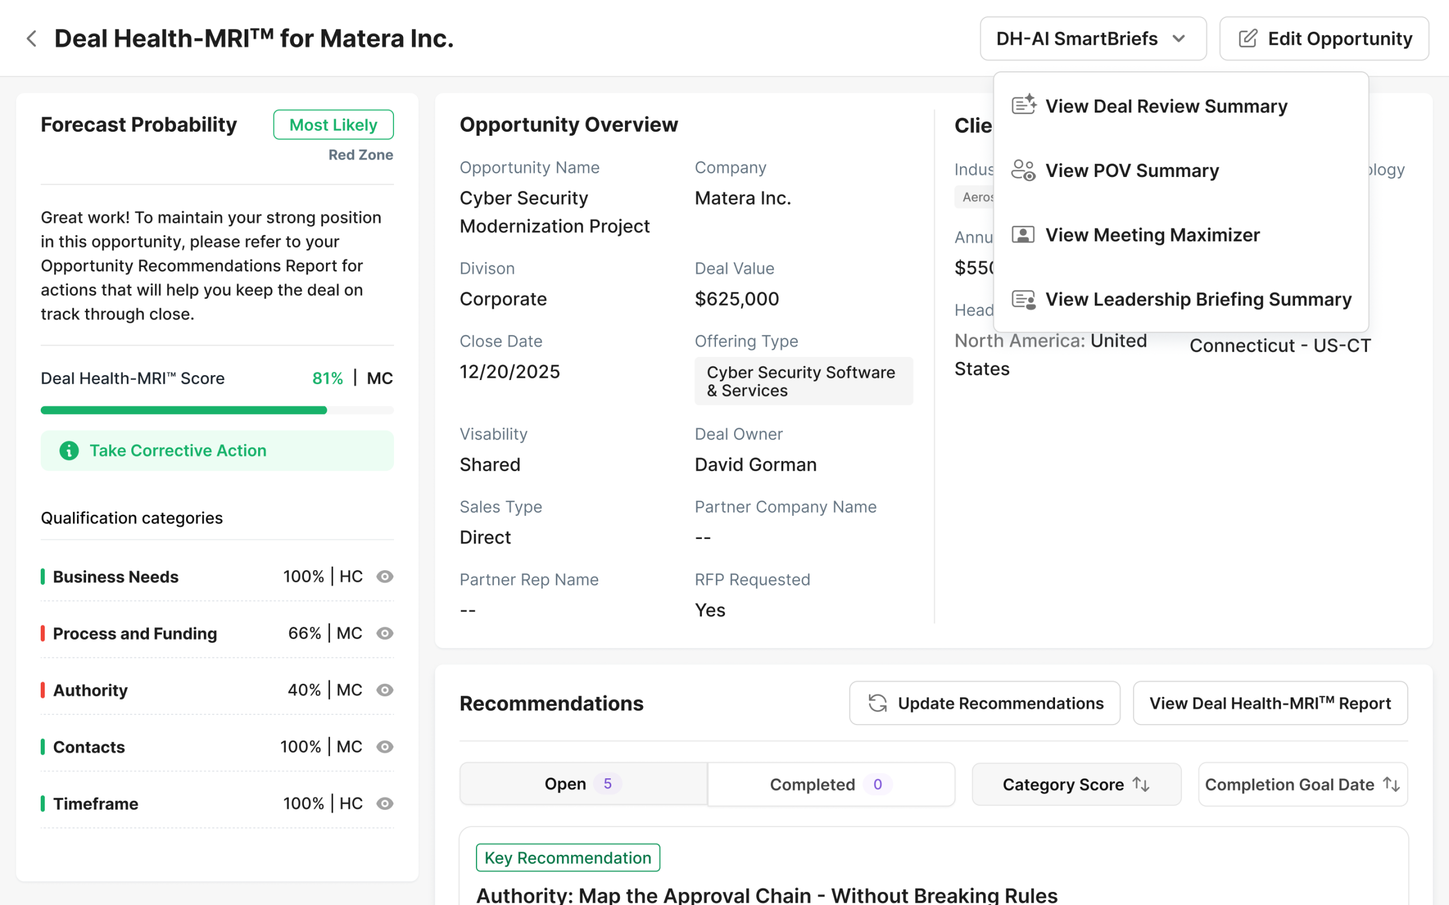Click the Most Likely forecast badge
1449x905 pixels.
click(333, 124)
